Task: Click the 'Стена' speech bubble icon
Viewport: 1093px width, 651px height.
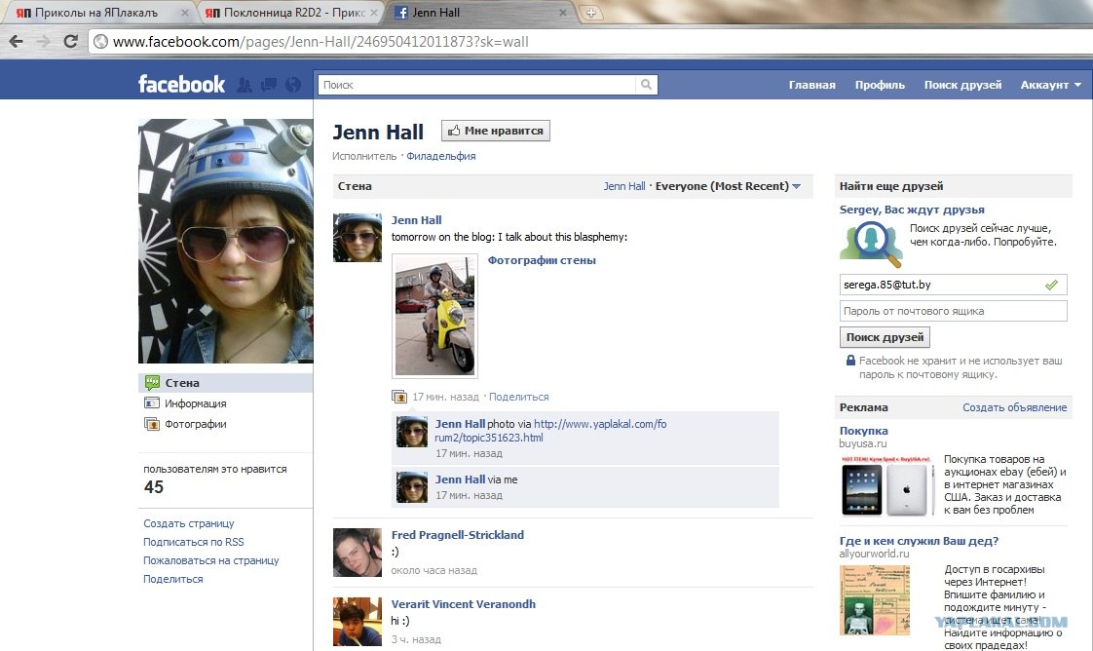Action: coord(151,383)
